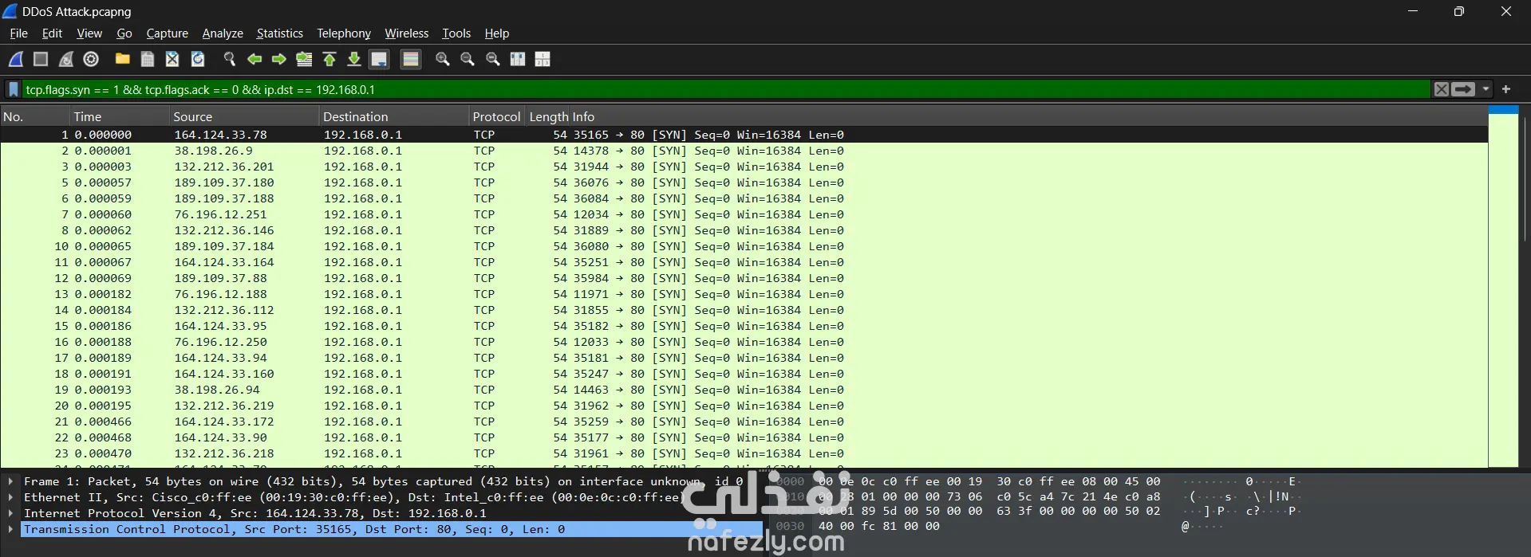
Task: Select packet 23 from 132.212.36.218
Action: click(x=744, y=453)
